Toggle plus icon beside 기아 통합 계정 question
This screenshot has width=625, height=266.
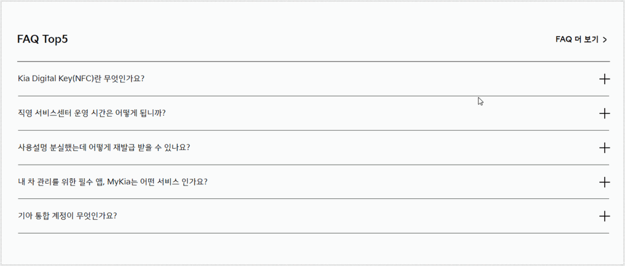[604, 216]
